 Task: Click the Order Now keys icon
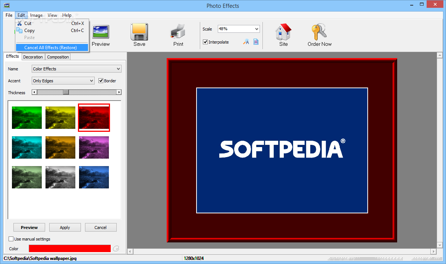tap(319, 32)
